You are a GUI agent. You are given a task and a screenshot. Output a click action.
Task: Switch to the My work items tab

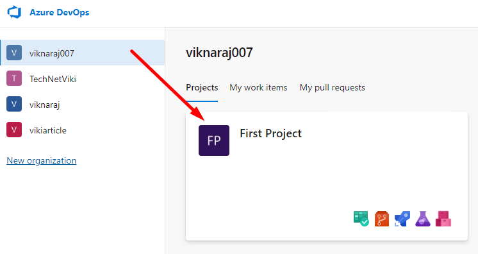[x=258, y=88]
